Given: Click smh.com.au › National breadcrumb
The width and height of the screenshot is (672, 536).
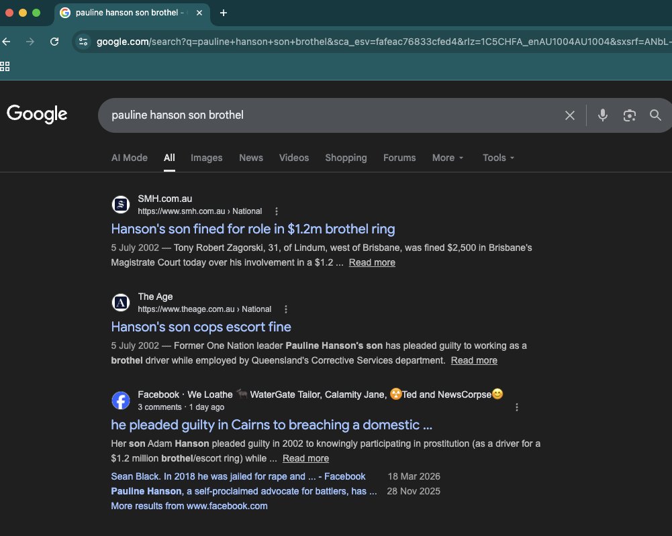Looking at the screenshot, I should pos(199,211).
